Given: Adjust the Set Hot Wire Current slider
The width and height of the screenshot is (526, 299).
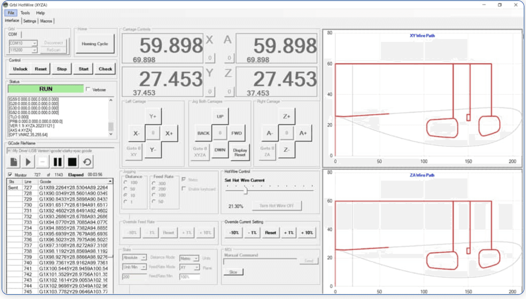Looking at the screenshot, I should pos(246,191).
